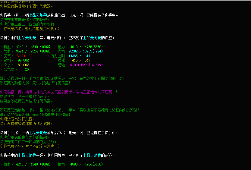Click the 戾气 stat label
The width and height of the screenshot is (251, 170).
pyautogui.click(x=7, y=56)
